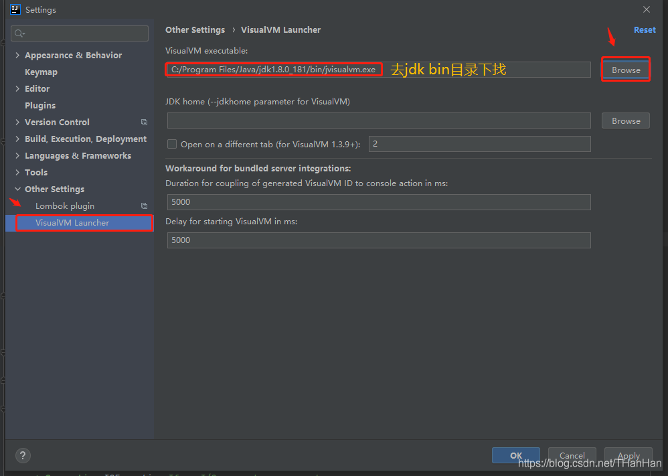The image size is (668, 476).
Task: Click the coupling duration field 5000
Action: (x=379, y=202)
